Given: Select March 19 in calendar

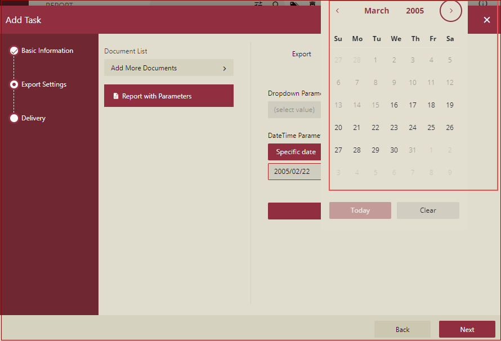Looking at the screenshot, I should (x=450, y=105).
